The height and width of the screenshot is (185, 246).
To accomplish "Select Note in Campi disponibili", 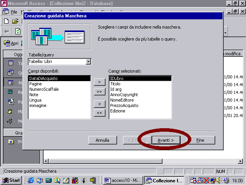I will pos(59,95).
